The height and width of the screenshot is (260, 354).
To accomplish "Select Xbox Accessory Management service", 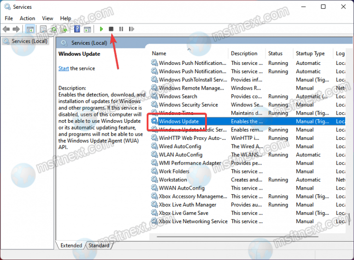I will [x=248, y=196].
